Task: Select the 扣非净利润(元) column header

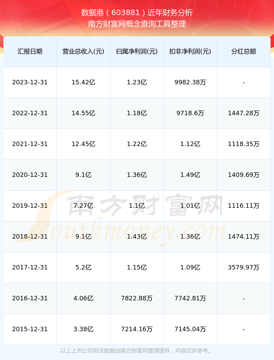Action: 190,51
